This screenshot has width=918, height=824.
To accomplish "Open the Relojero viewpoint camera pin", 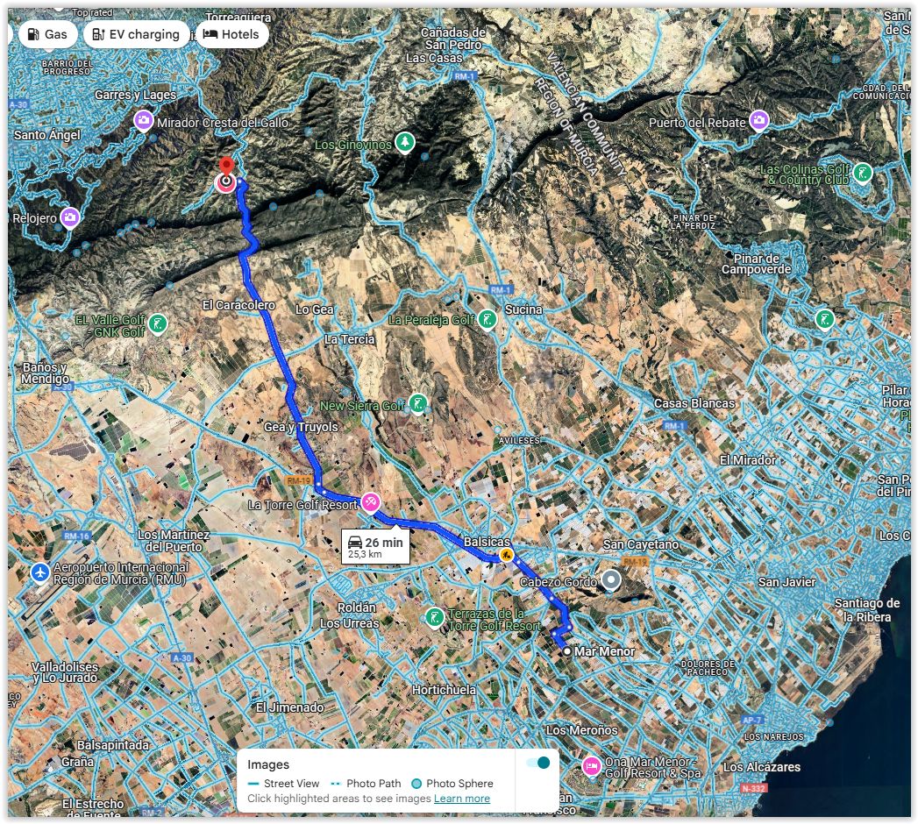I will pos(70,217).
